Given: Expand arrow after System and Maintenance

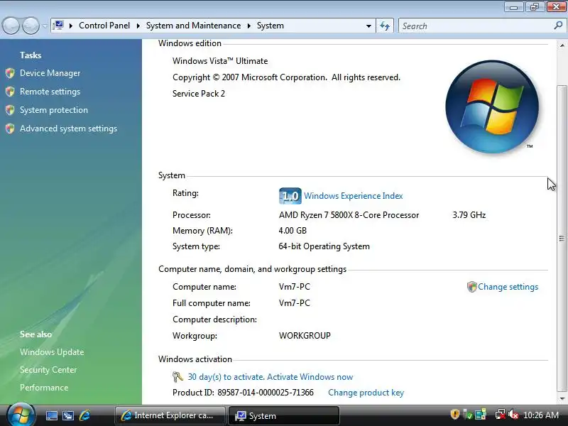Looking at the screenshot, I should point(249,26).
